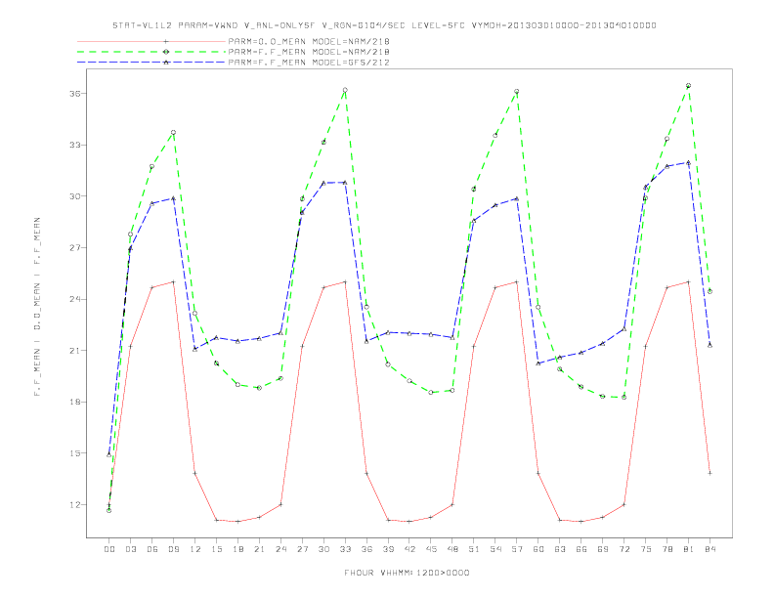774x598 pixels.
Task: Click x-axis tick label 51
Action: pos(474,549)
